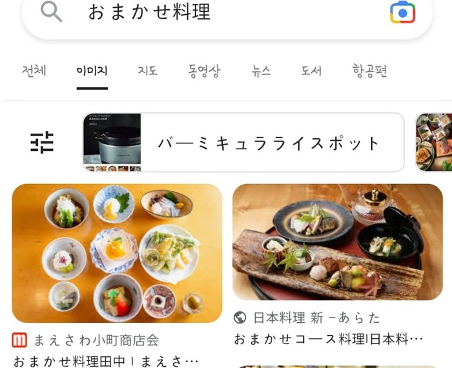
Task: Switch to the 동영상 tab
Action: point(205,71)
